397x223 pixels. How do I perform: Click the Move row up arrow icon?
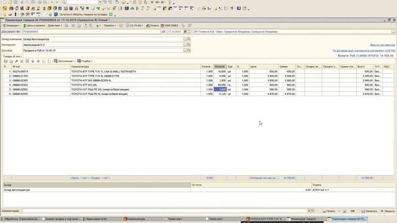pos(33,61)
